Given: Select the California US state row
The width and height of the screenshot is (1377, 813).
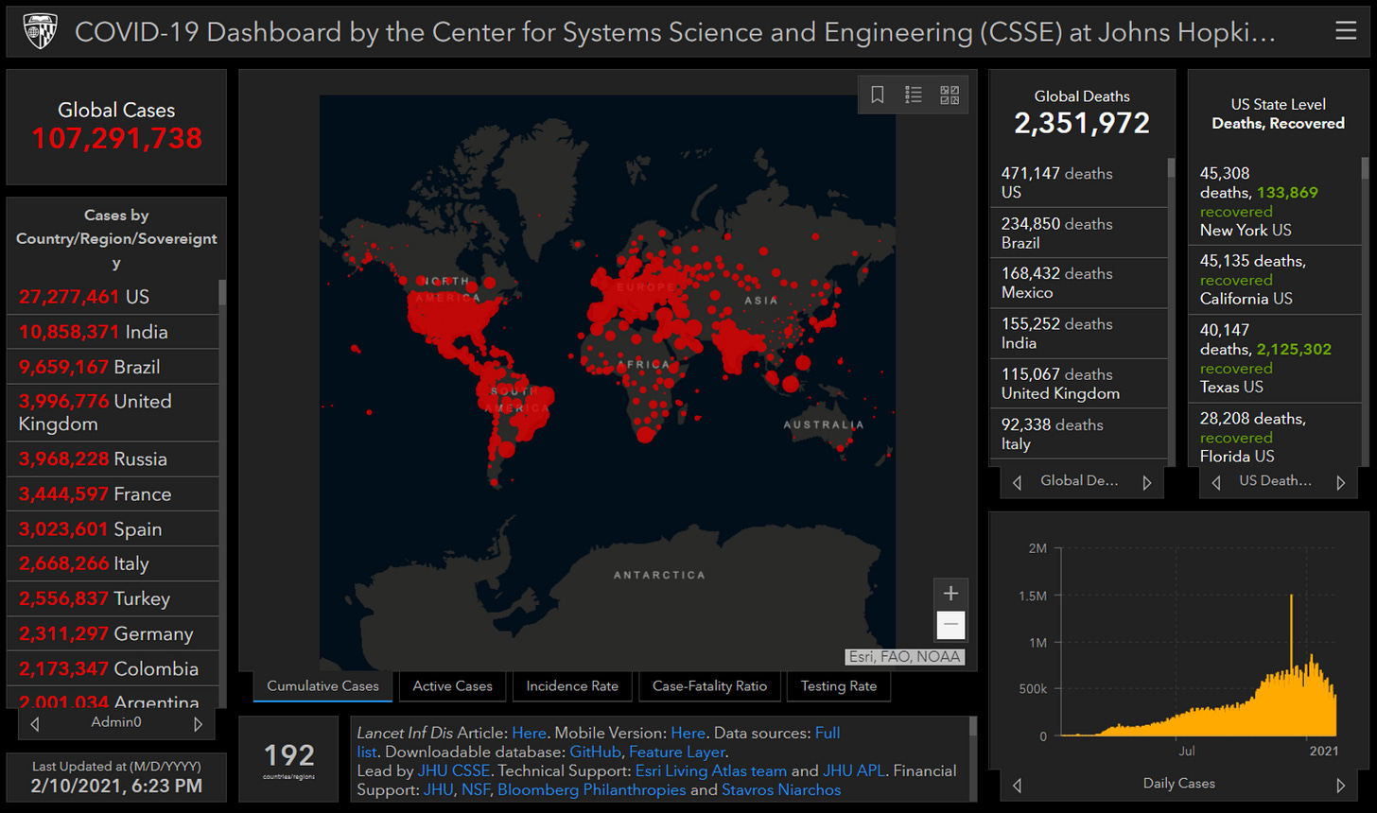Looking at the screenshot, I should [x=1275, y=280].
